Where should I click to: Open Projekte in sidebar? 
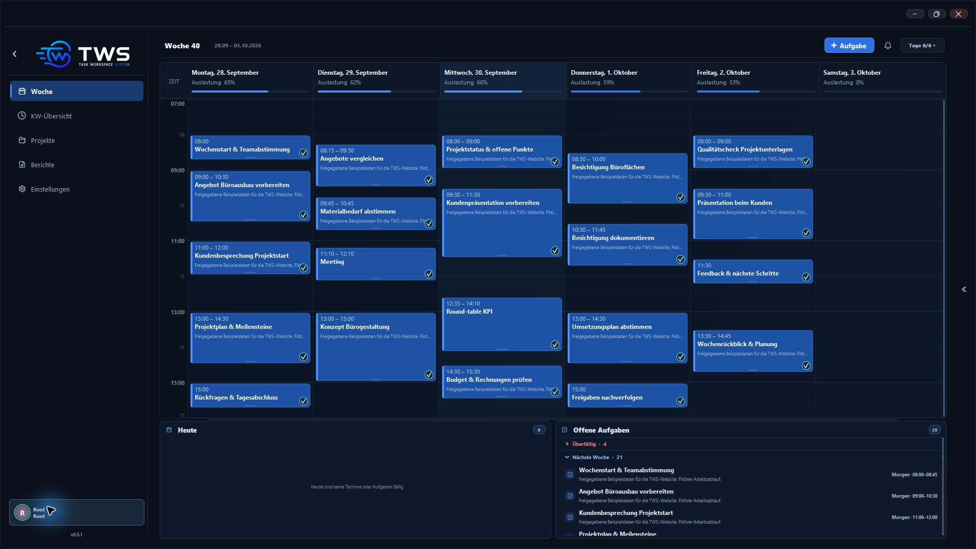point(77,140)
